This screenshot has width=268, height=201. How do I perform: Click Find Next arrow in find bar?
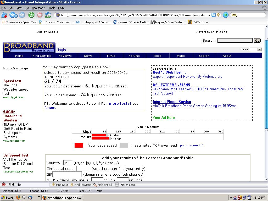click(x=60, y=185)
